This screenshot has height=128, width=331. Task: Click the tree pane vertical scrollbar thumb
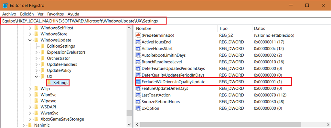[129, 113]
